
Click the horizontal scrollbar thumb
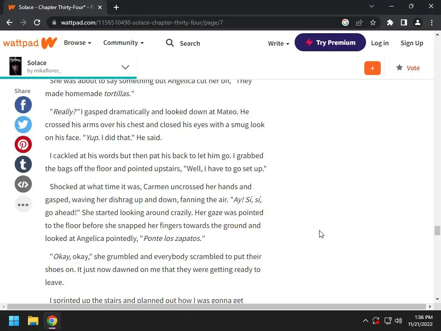tap(216, 306)
